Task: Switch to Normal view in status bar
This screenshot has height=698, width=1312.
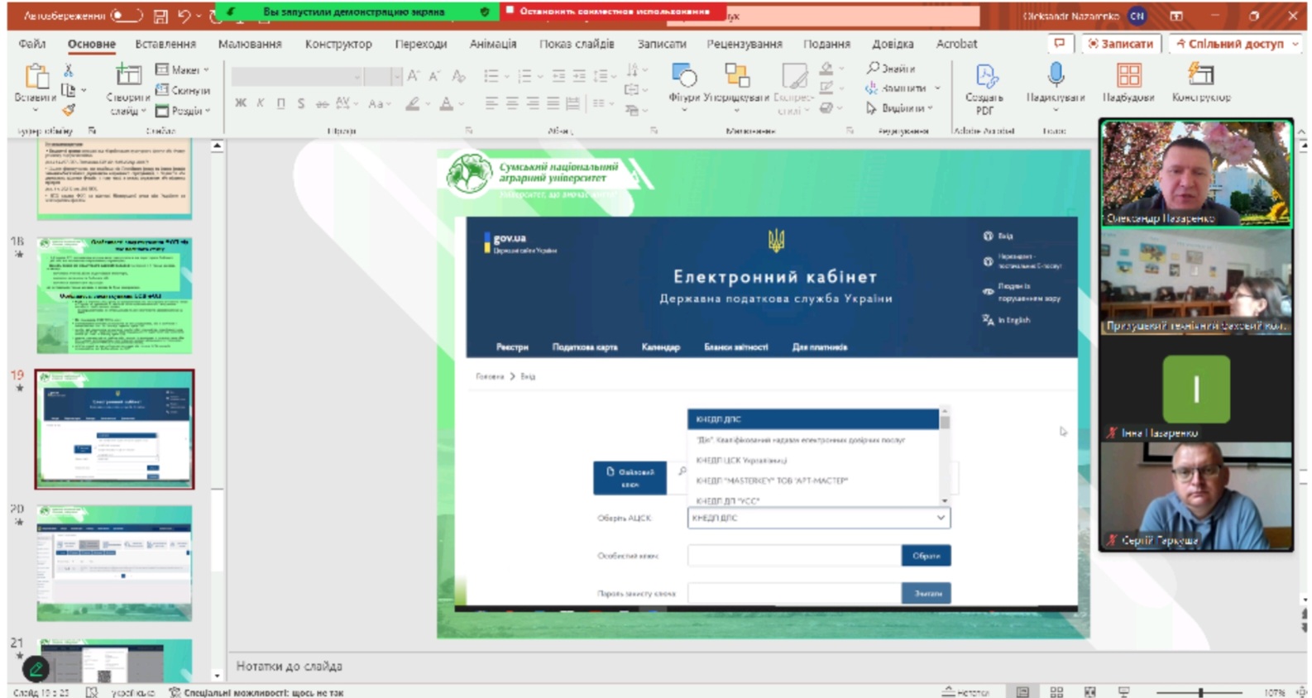Action: click(1023, 691)
